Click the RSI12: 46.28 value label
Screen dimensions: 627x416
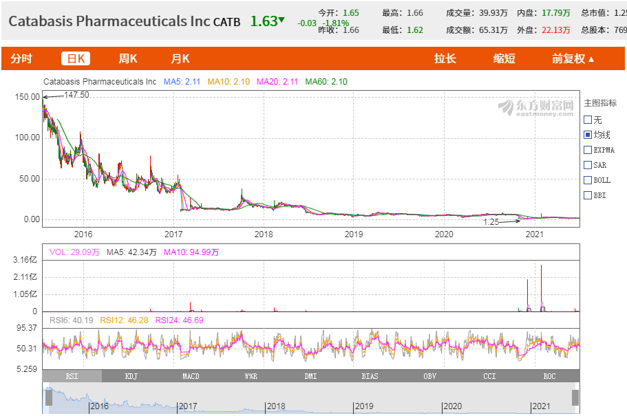coord(124,320)
